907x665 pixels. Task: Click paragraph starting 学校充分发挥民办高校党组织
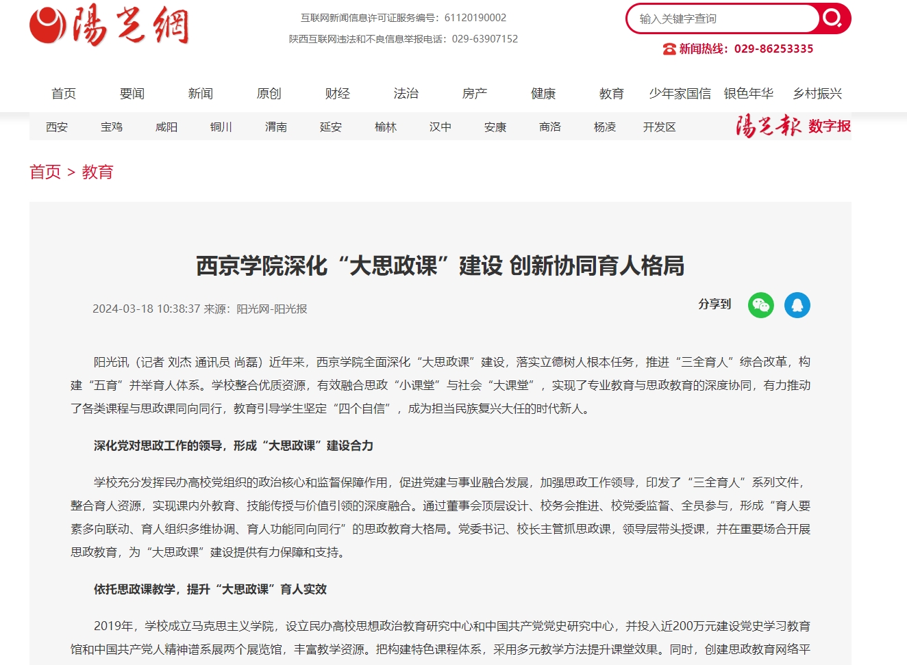pos(440,517)
